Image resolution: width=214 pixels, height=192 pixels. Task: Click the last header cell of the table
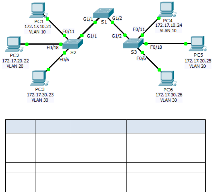pyautogui.click(x=194, y=126)
